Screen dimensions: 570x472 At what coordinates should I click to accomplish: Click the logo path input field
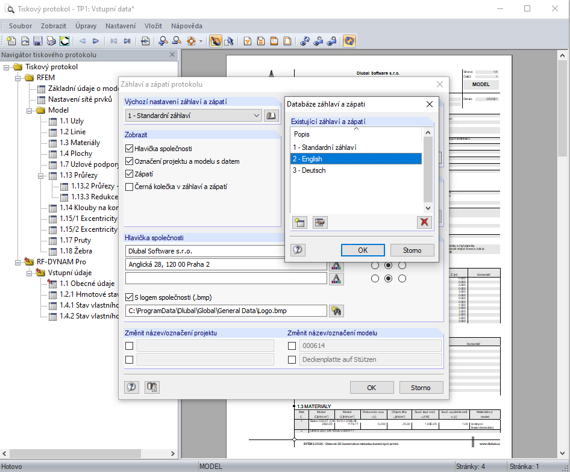226,311
